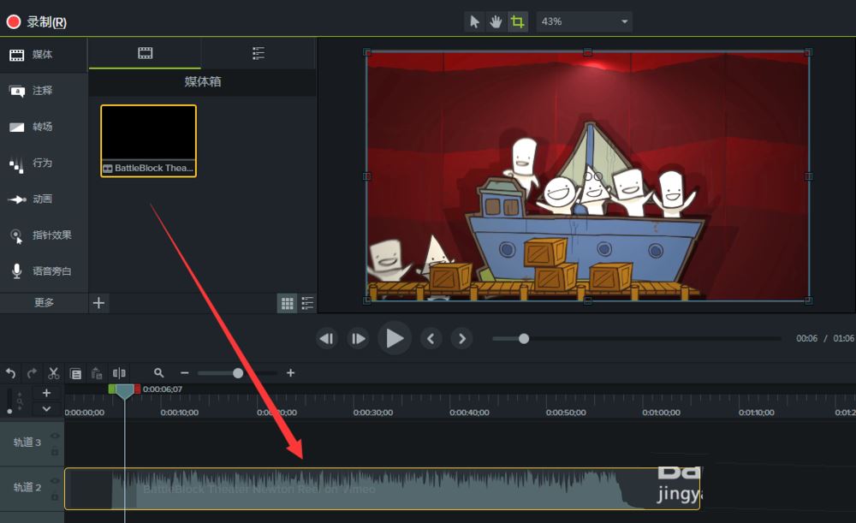
Task: Redo the last action
Action: click(x=33, y=373)
